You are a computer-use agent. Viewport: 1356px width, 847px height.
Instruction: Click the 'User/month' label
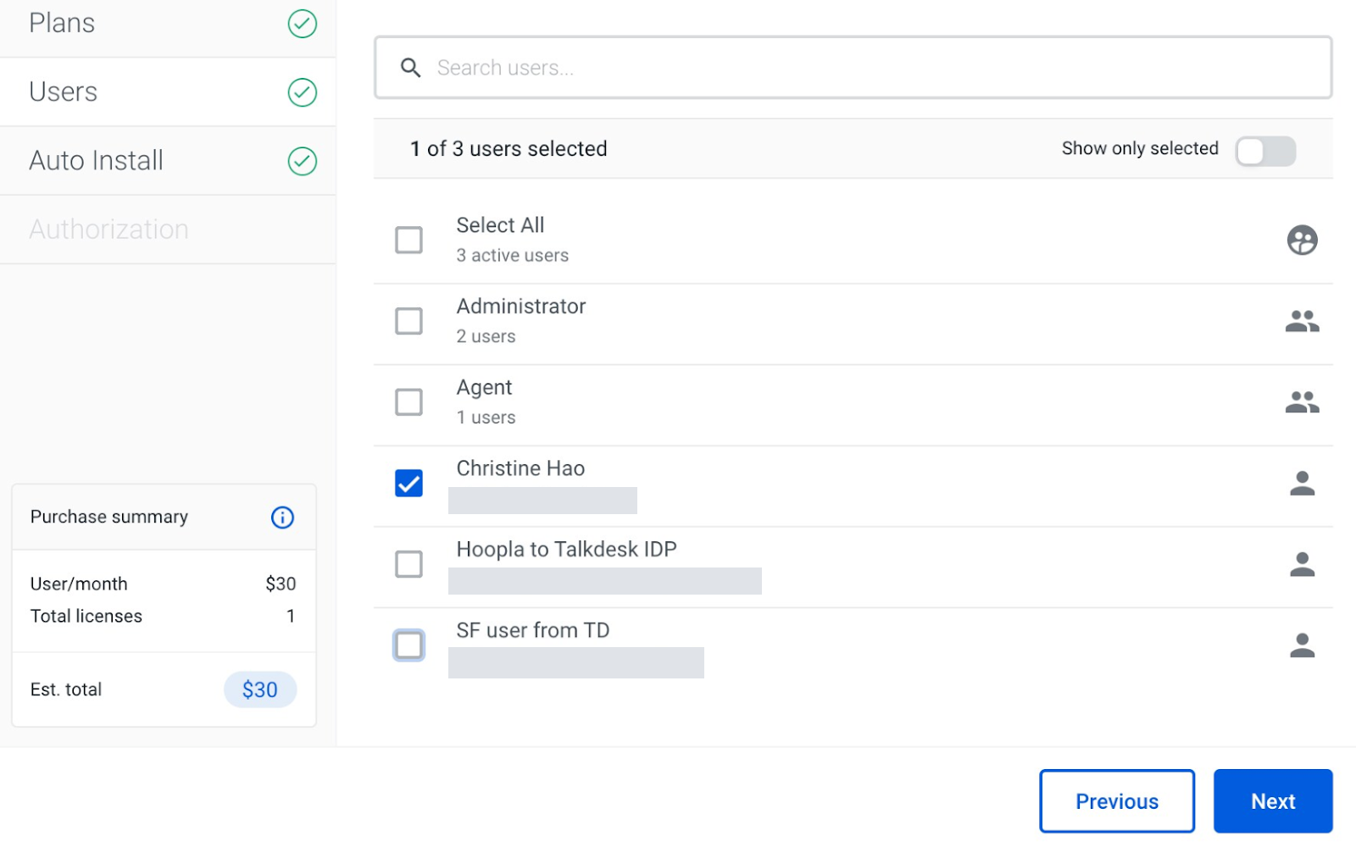point(79,584)
